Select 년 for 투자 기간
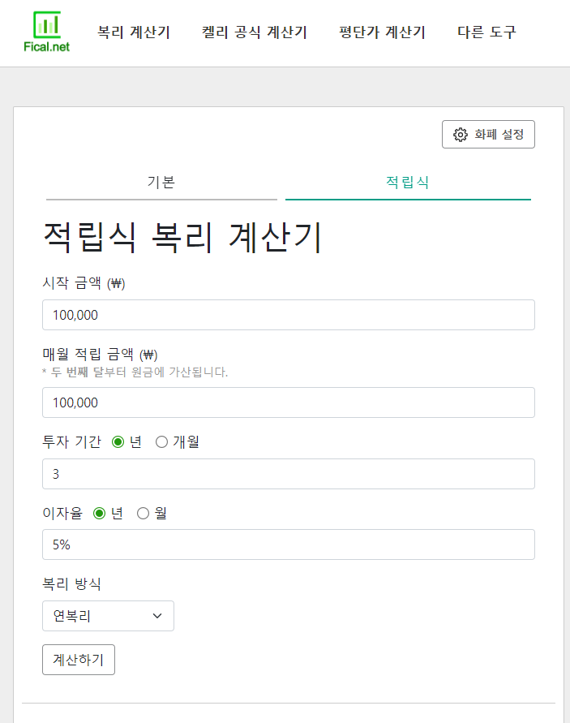The image size is (570, 723). [118, 442]
